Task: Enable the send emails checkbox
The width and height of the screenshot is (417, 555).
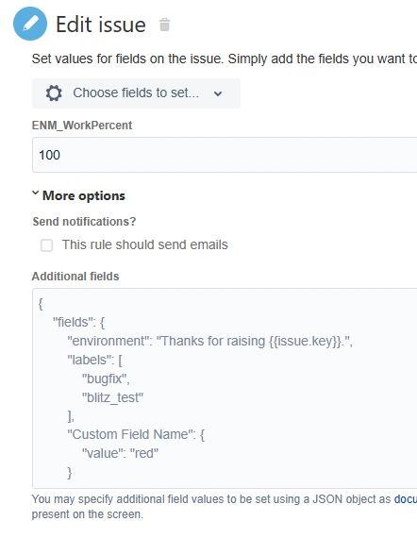Action: [x=46, y=245]
